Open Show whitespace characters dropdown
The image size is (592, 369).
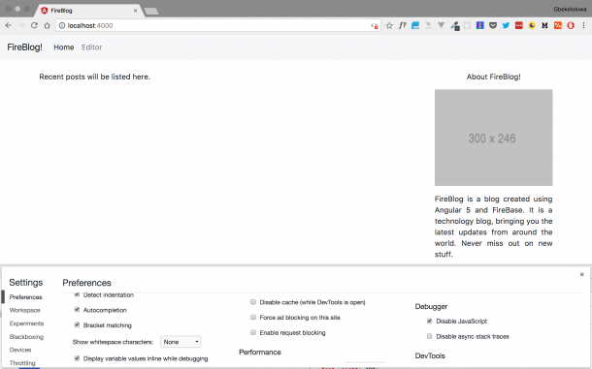click(x=181, y=342)
